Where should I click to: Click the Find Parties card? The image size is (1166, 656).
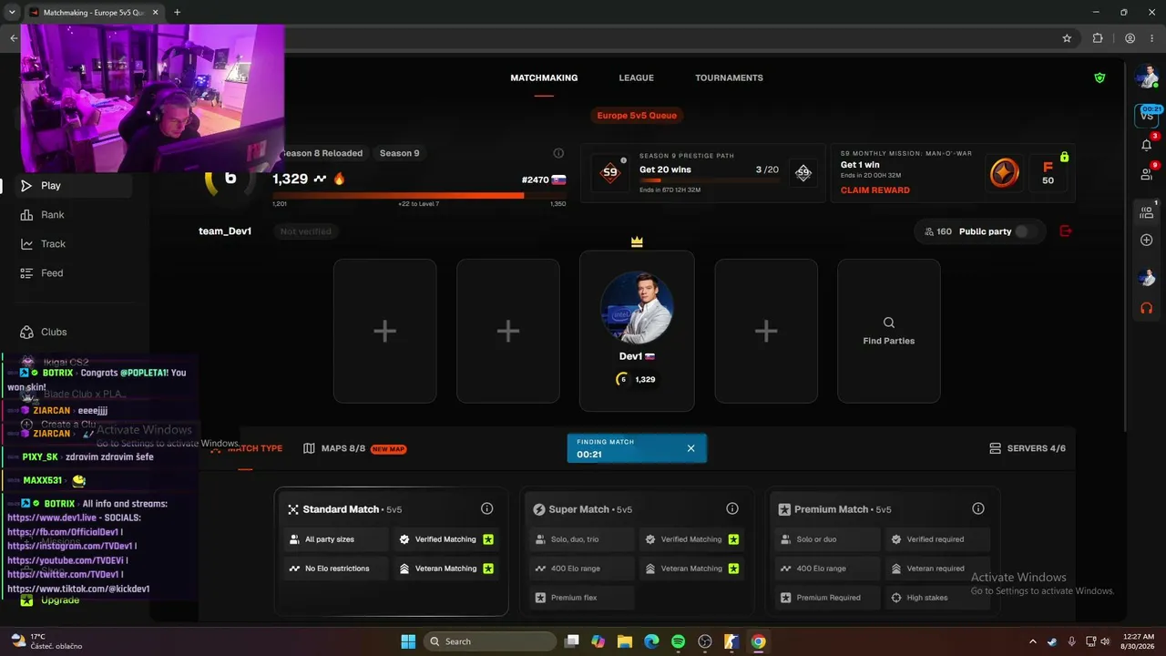(889, 331)
